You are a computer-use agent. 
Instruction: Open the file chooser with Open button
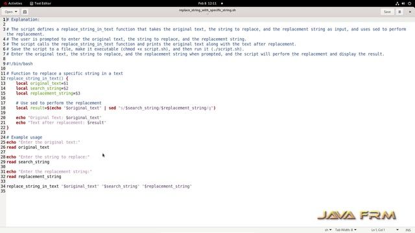pyautogui.click(x=10, y=12)
